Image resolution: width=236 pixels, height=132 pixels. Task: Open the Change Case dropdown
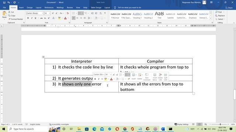click(61, 13)
